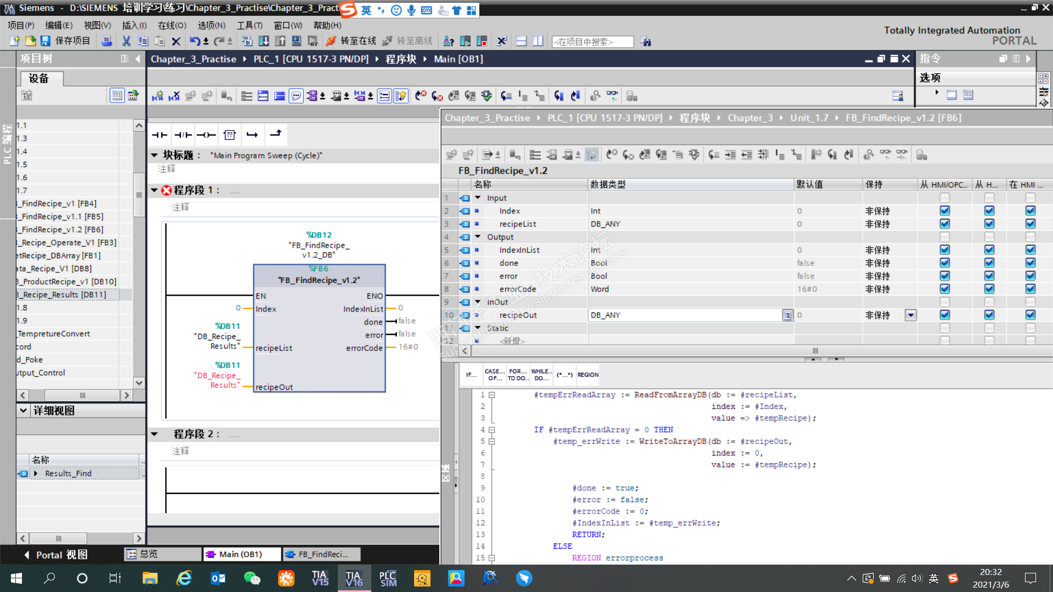Insert an output coil element
This screenshot has height=592, width=1053.
206,135
